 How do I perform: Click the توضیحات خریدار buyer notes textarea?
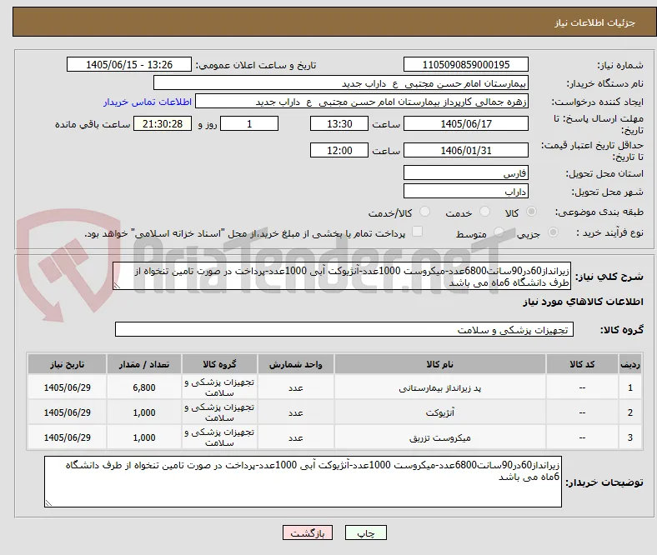(303, 482)
